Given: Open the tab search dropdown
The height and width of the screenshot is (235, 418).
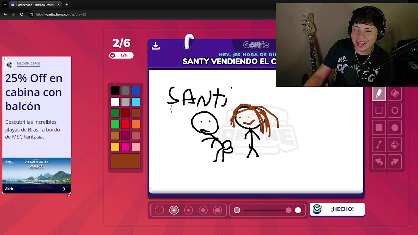Looking at the screenshot, I should [4, 5].
